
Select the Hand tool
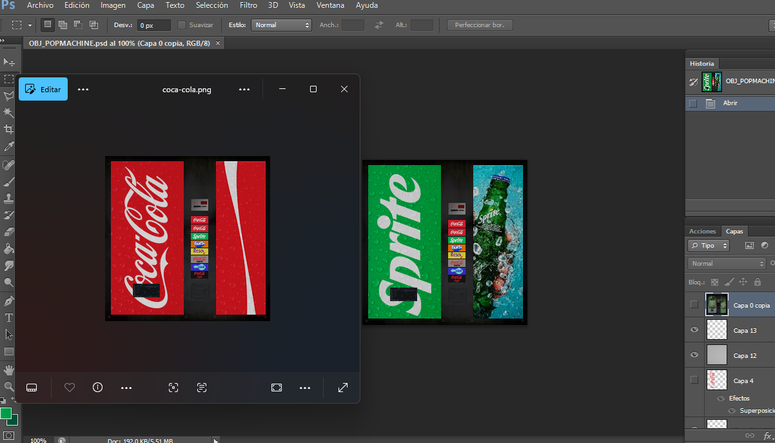point(8,370)
